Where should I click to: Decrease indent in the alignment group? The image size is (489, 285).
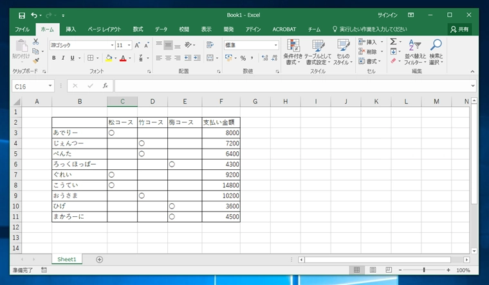point(188,58)
